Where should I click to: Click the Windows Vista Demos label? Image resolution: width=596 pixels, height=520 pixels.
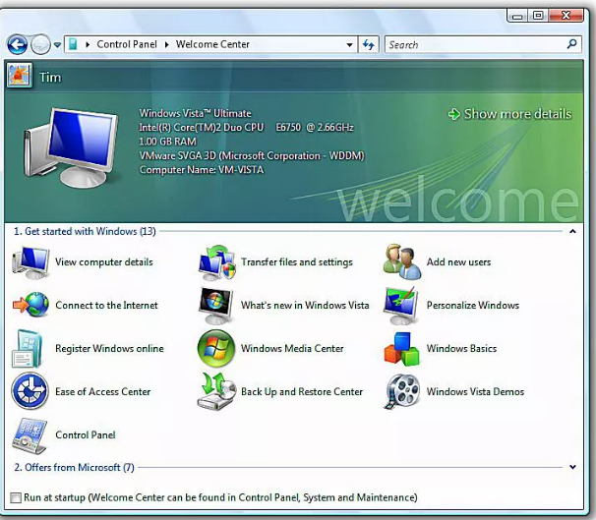(475, 391)
